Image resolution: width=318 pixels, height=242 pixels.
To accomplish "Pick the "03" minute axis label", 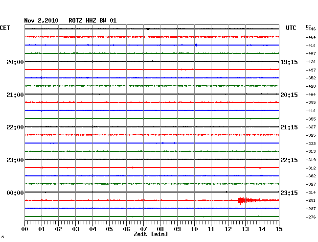I will point(75,229).
